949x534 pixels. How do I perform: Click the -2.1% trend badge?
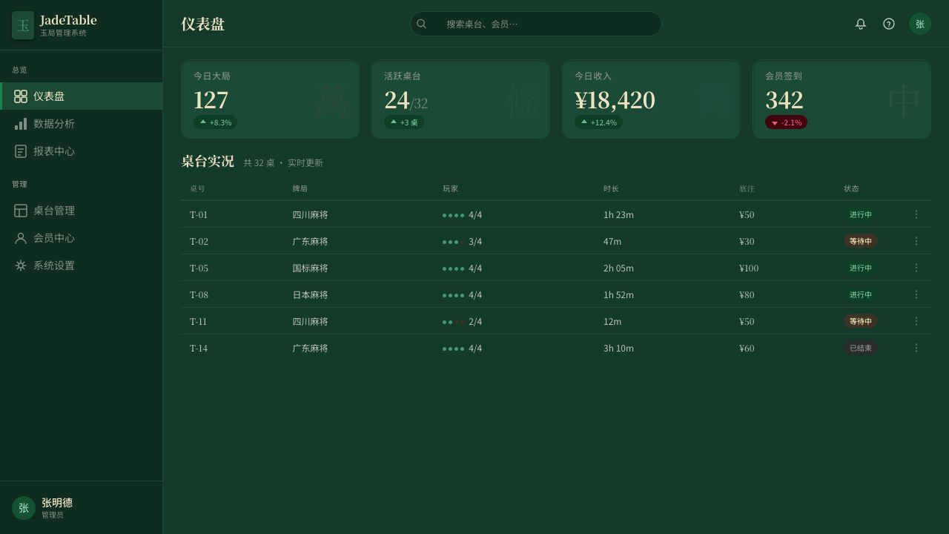(x=787, y=122)
